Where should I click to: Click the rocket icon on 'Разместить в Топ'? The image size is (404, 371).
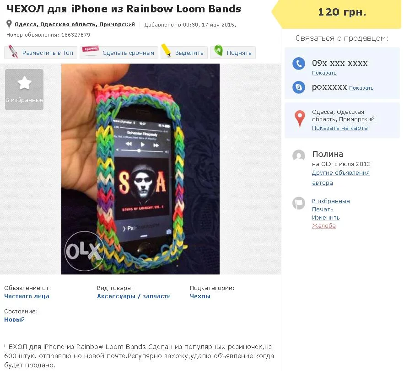13,52
